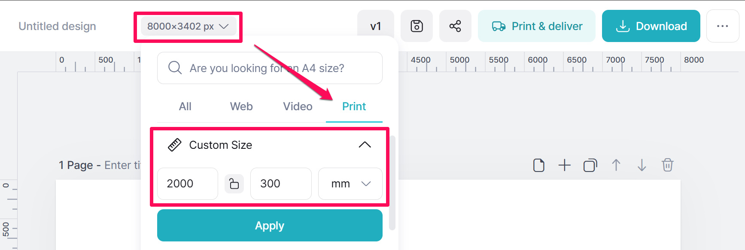The width and height of the screenshot is (745, 250).
Task: Move page up with arrow icon
Action: tap(616, 165)
